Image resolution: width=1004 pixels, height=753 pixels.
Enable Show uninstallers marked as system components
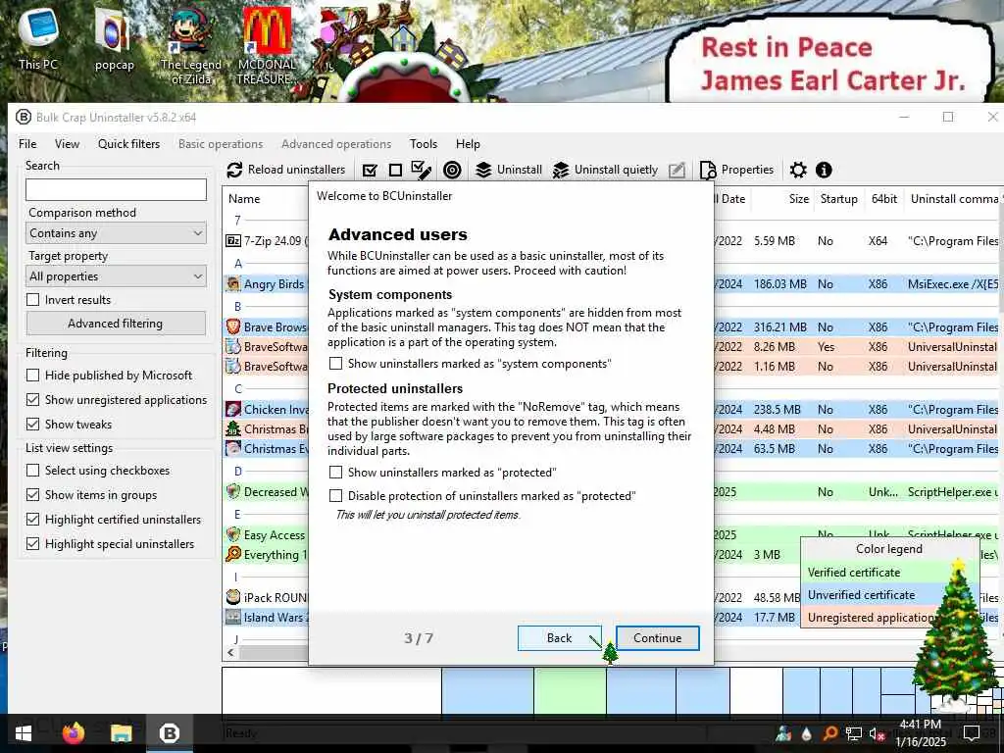(335, 364)
